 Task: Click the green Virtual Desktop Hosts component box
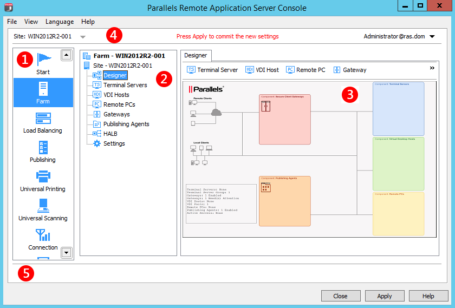(x=399, y=164)
